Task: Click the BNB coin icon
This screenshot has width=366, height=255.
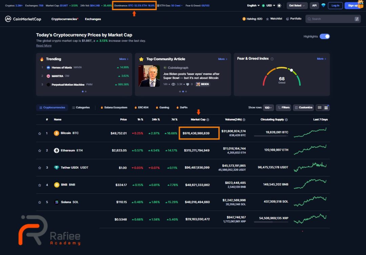Action: [x=57, y=185]
